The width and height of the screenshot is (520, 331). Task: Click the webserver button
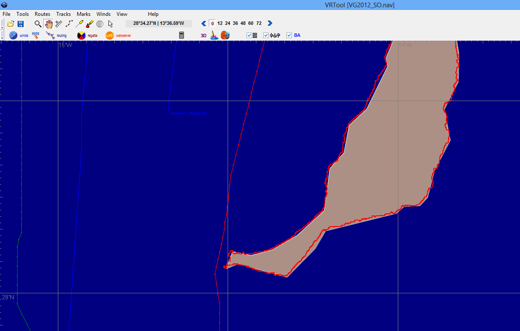tap(118, 36)
